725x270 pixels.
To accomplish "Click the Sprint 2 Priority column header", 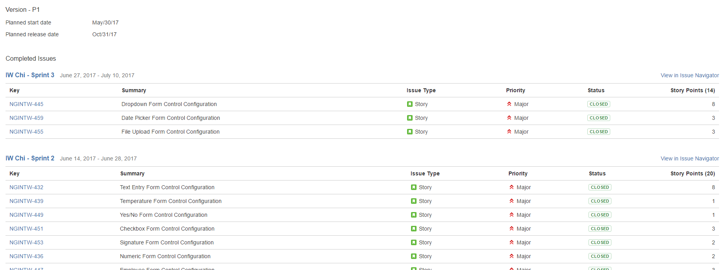I will 518,173.
